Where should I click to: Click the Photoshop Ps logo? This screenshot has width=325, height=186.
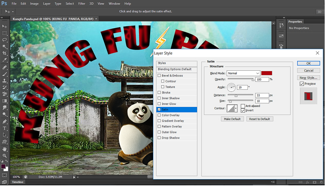[4, 4]
